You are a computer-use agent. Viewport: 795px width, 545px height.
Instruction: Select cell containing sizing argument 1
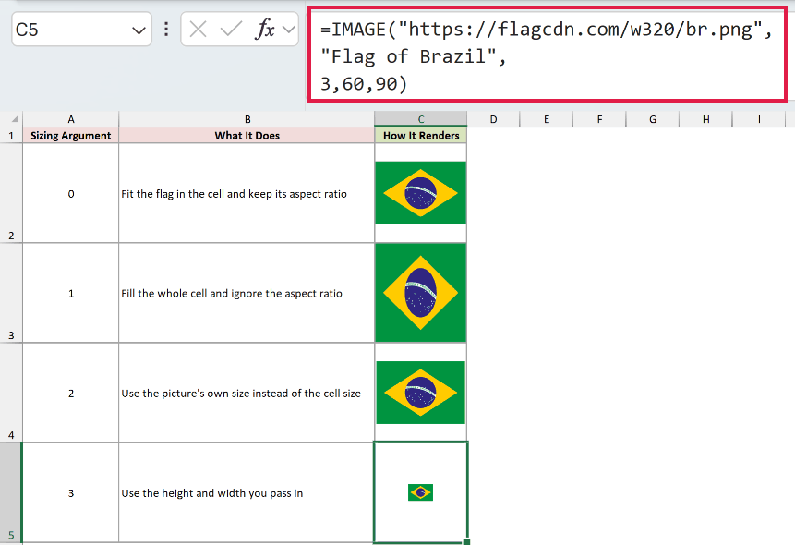pyautogui.click(x=71, y=294)
